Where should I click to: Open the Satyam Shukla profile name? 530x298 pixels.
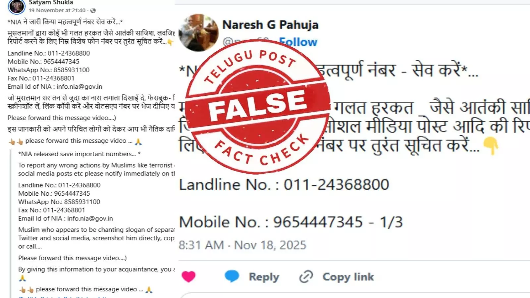coord(51,3)
